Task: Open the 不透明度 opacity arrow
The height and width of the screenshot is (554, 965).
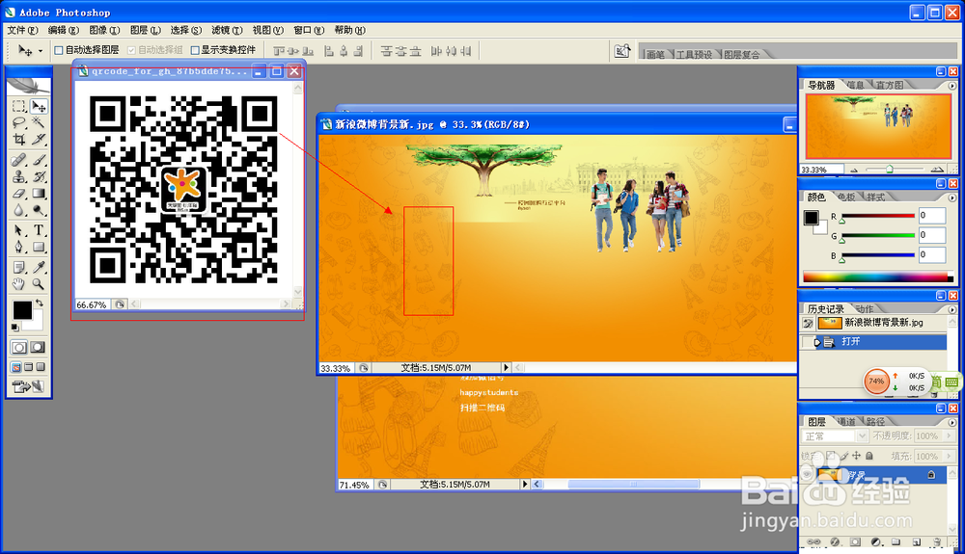Action: pyautogui.click(x=949, y=435)
